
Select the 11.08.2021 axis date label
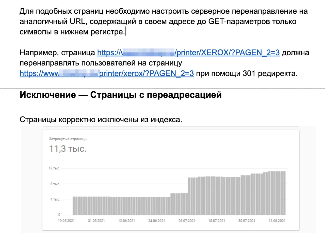click(277, 221)
